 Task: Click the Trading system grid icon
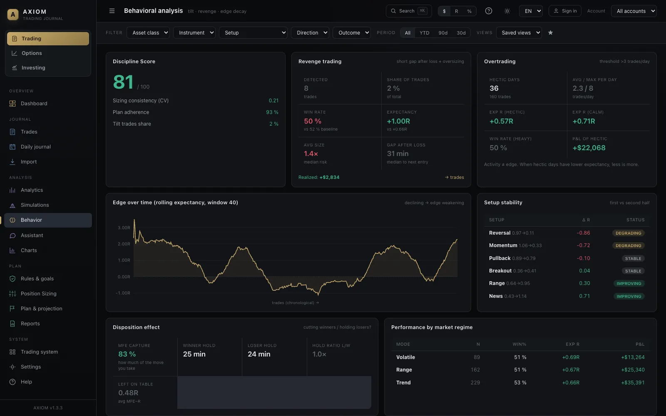(x=12, y=352)
